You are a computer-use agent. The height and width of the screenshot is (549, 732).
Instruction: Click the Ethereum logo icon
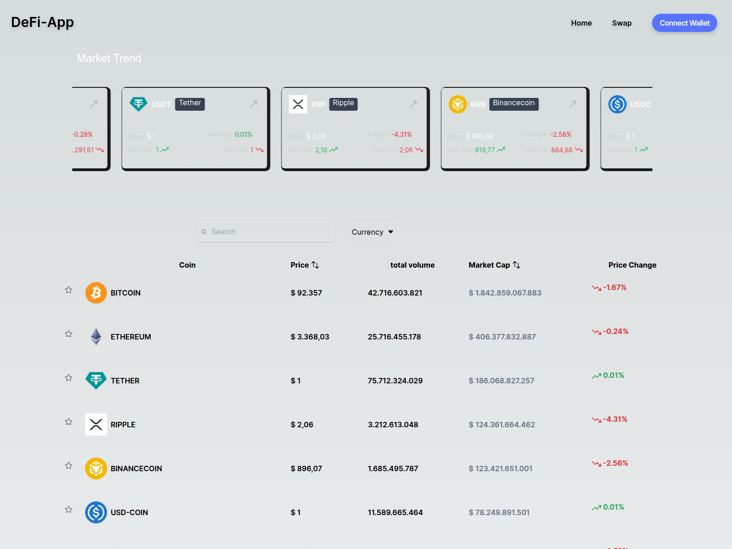coord(96,337)
